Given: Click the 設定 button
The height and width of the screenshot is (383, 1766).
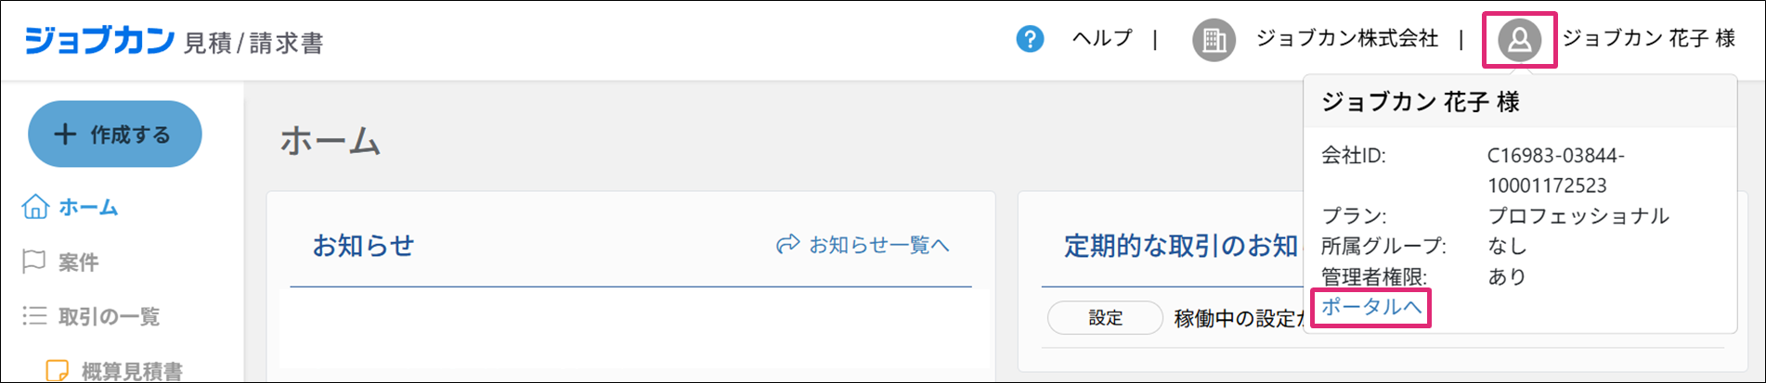Looking at the screenshot, I should pyautogui.click(x=1105, y=318).
